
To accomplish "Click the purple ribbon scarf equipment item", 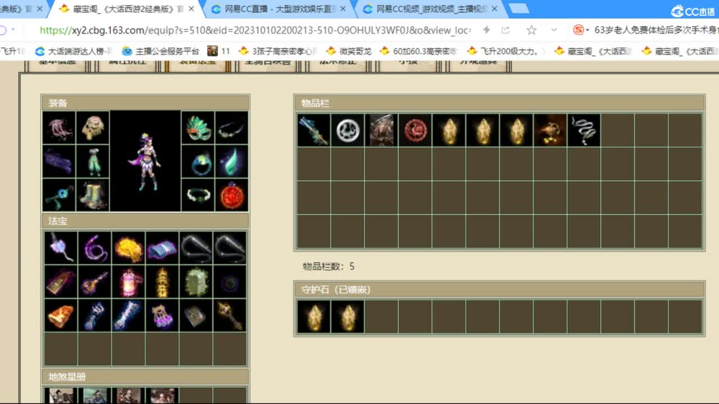I will coord(59,162).
